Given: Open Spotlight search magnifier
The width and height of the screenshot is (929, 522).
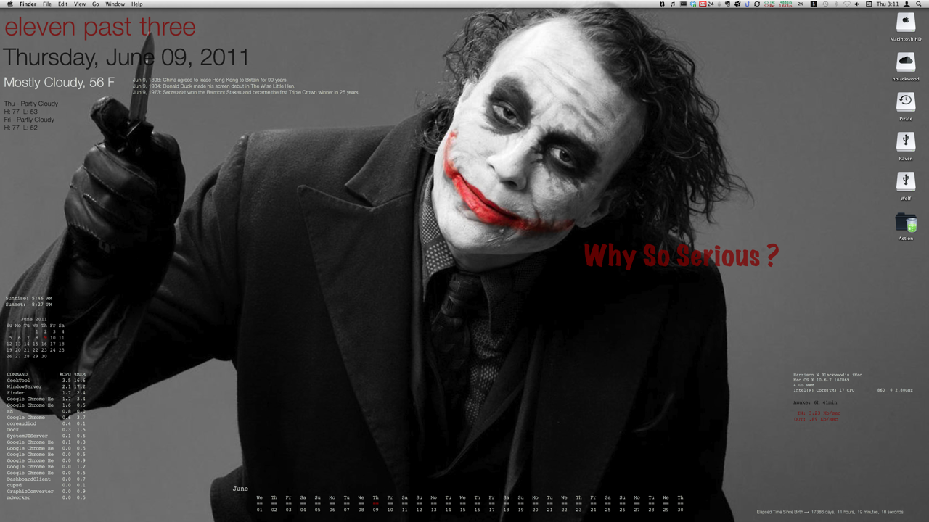Looking at the screenshot, I should (919, 4).
